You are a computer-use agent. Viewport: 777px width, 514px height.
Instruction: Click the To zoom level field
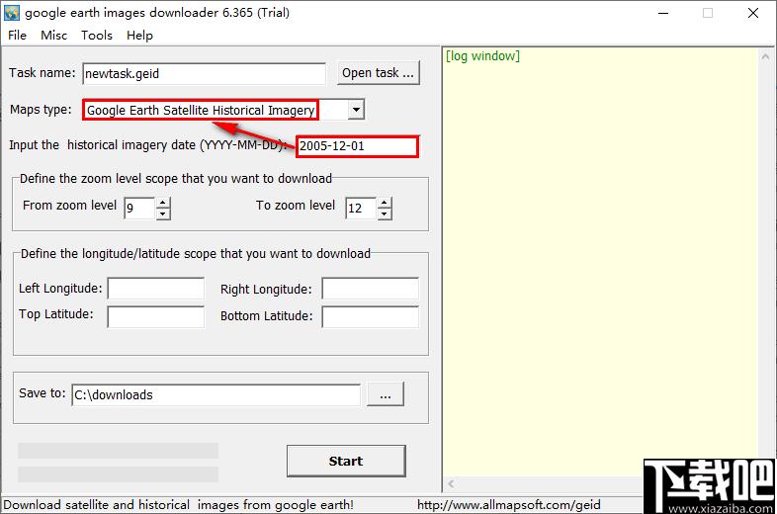(x=361, y=208)
